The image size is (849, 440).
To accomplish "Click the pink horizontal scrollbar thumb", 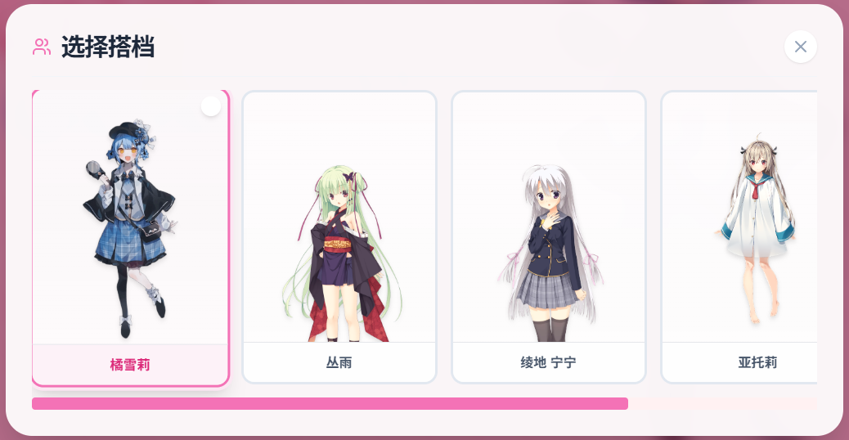I will click(330, 404).
